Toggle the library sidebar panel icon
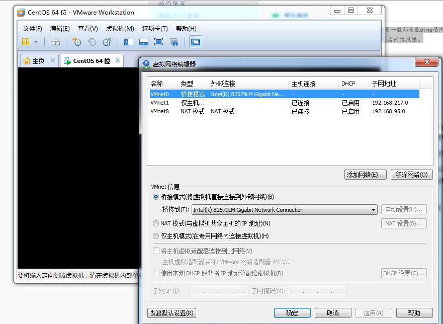Viewport: 443px width, 324px height. click(129, 42)
